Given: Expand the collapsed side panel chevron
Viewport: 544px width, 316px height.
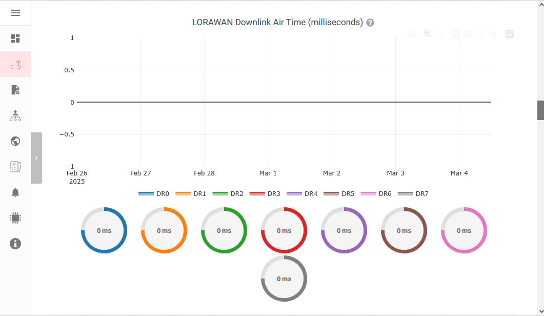Looking at the screenshot, I should pos(36,158).
